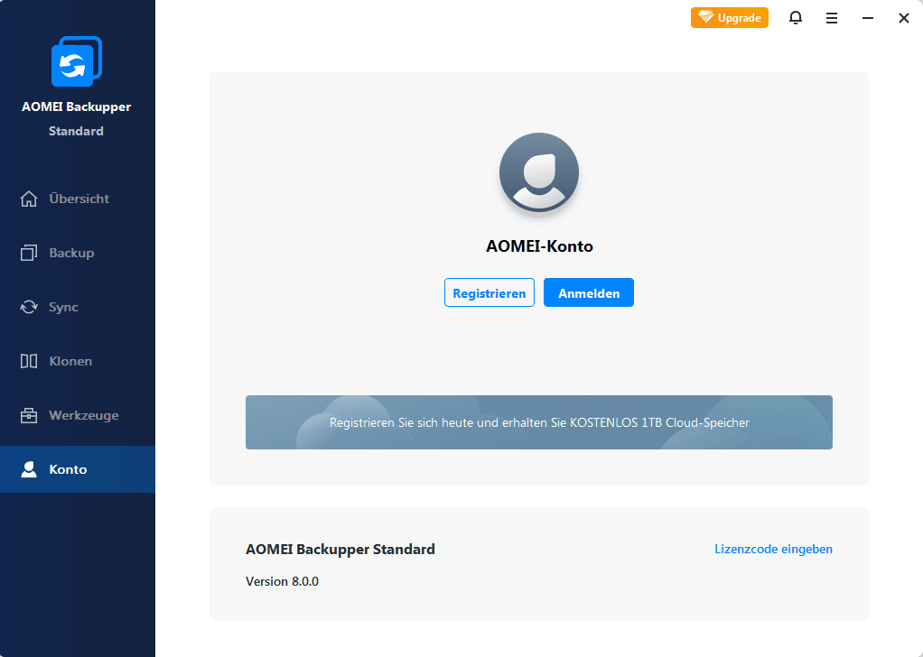Viewport: 923px width, 657px height.
Task: Click the free 1TB cloud storage banner
Action: click(539, 422)
